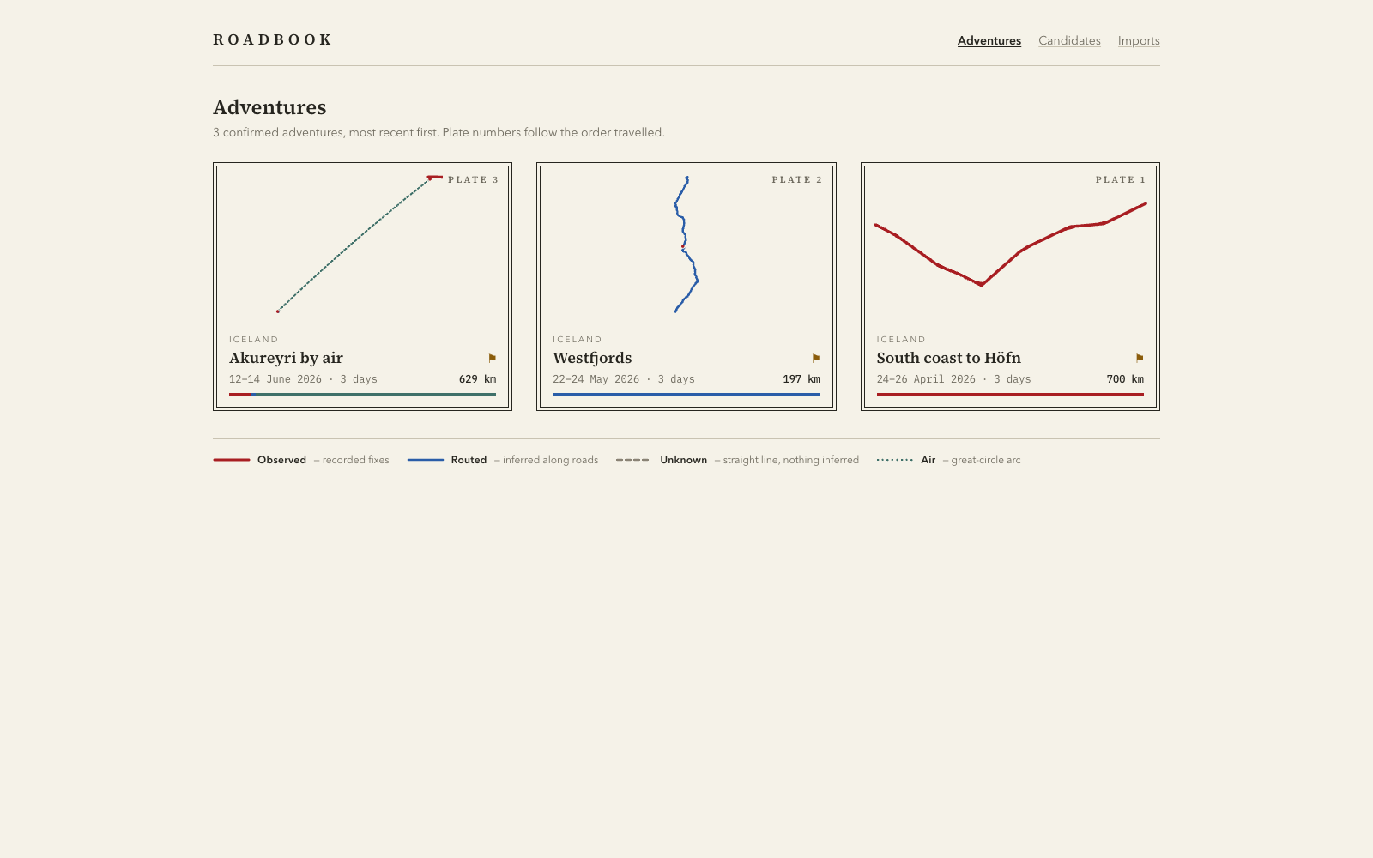Switch to the Candidates tab
This screenshot has height=858, width=1373.
coord(1069,40)
